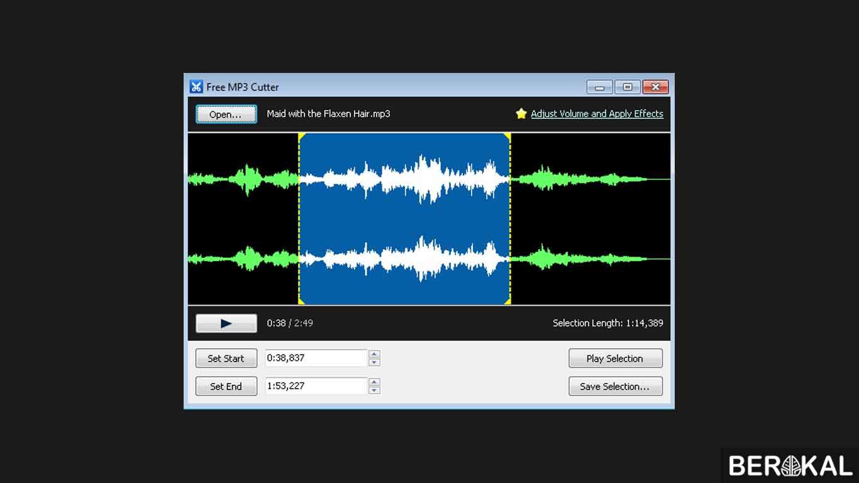Click the down arrow on the start time stepper
Screen dimensions: 859x483
click(374, 361)
